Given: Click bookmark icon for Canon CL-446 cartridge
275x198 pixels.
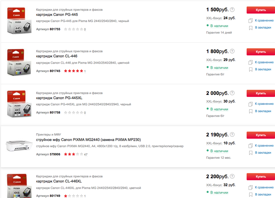Looking at the screenshot, I should pos(251,70).
